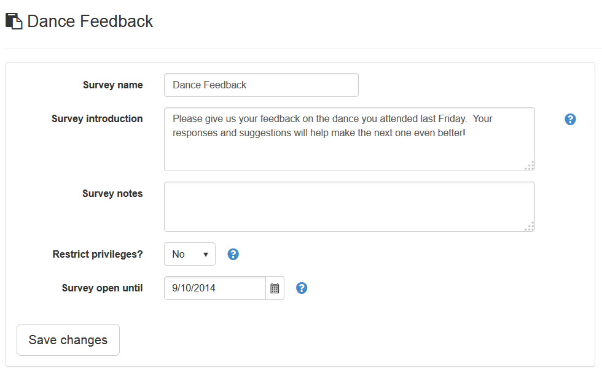602x373 pixels.
Task: Click into the Survey name field
Action: tap(261, 85)
